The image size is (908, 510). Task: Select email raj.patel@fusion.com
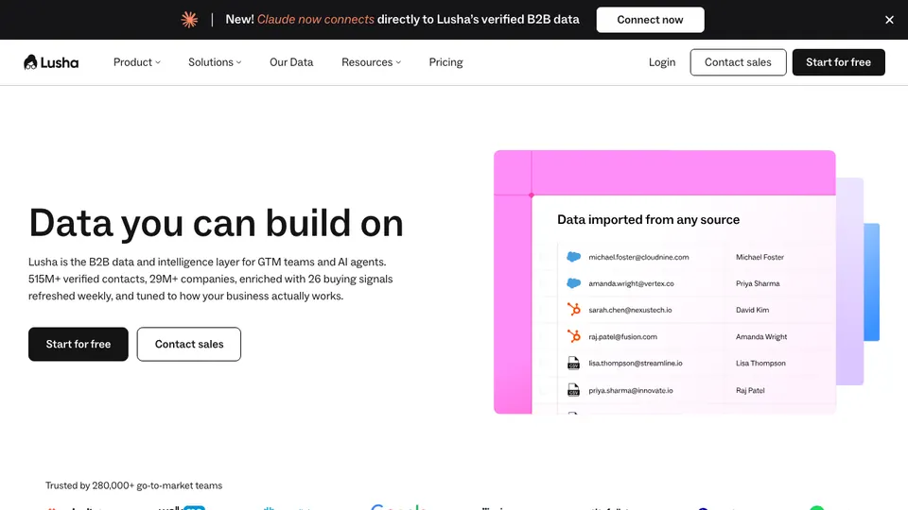(622, 336)
